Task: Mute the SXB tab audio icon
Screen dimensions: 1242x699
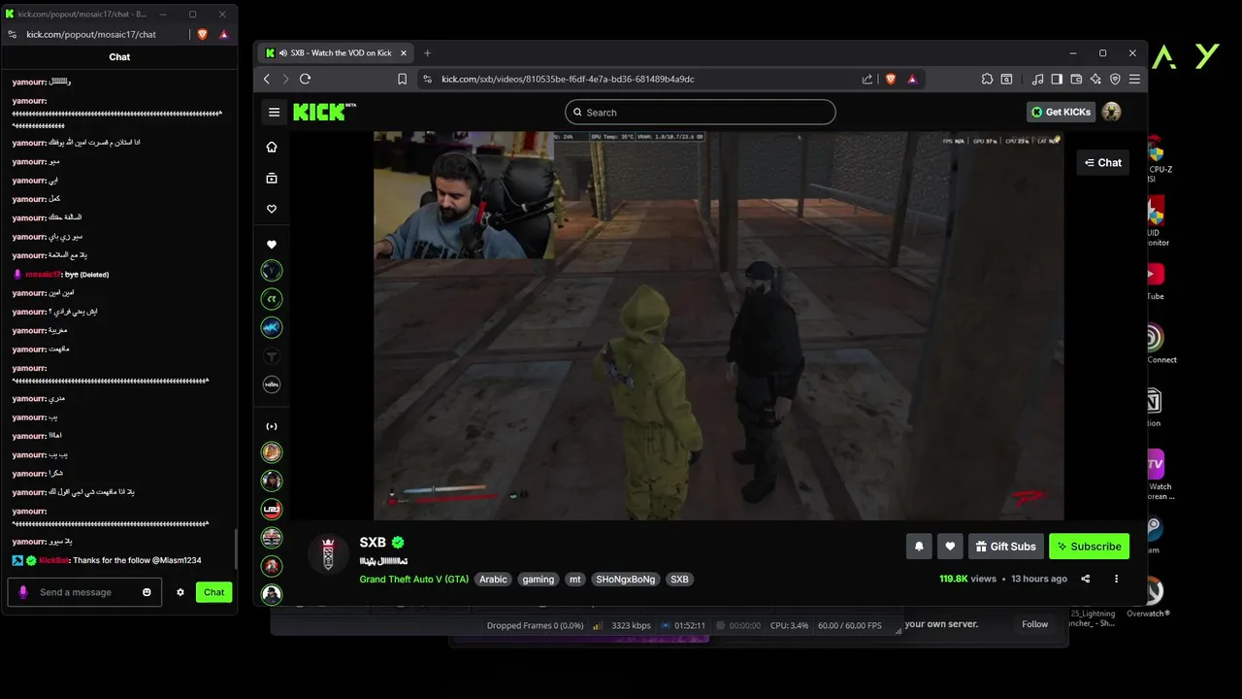Action: coord(282,52)
